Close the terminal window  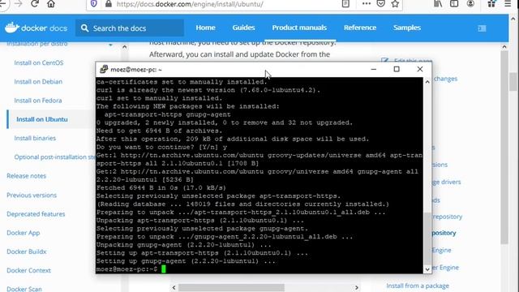[420, 69]
